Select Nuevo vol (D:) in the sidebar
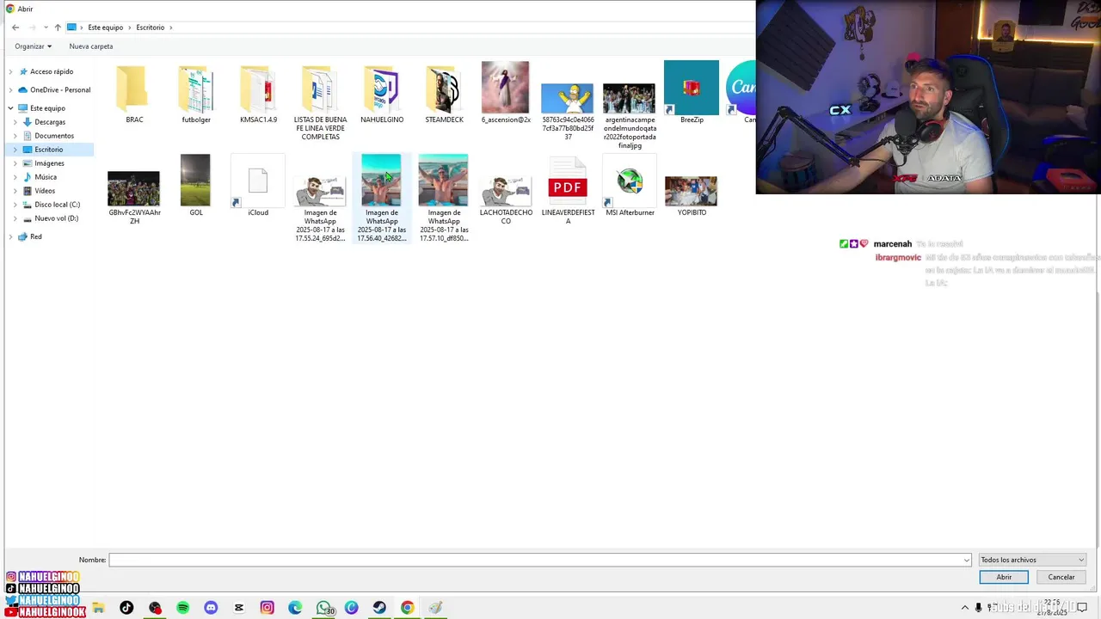This screenshot has height=619, width=1101. pyautogui.click(x=56, y=218)
